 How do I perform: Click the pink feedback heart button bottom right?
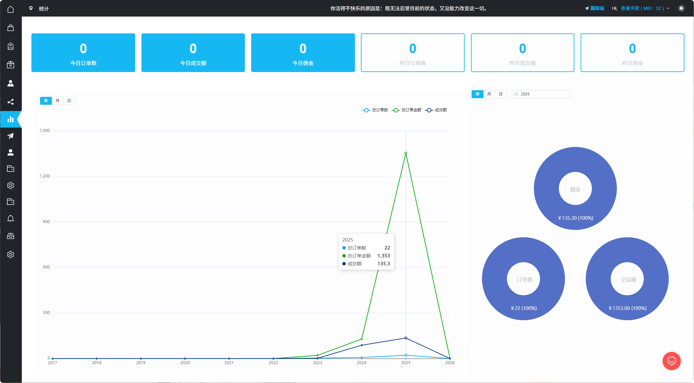tap(672, 361)
